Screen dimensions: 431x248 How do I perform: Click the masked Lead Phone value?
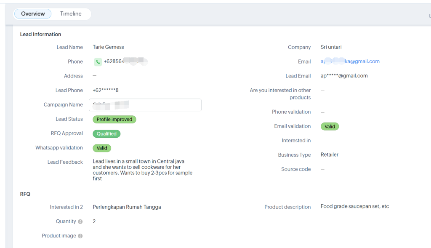click(x=106, y=90)
